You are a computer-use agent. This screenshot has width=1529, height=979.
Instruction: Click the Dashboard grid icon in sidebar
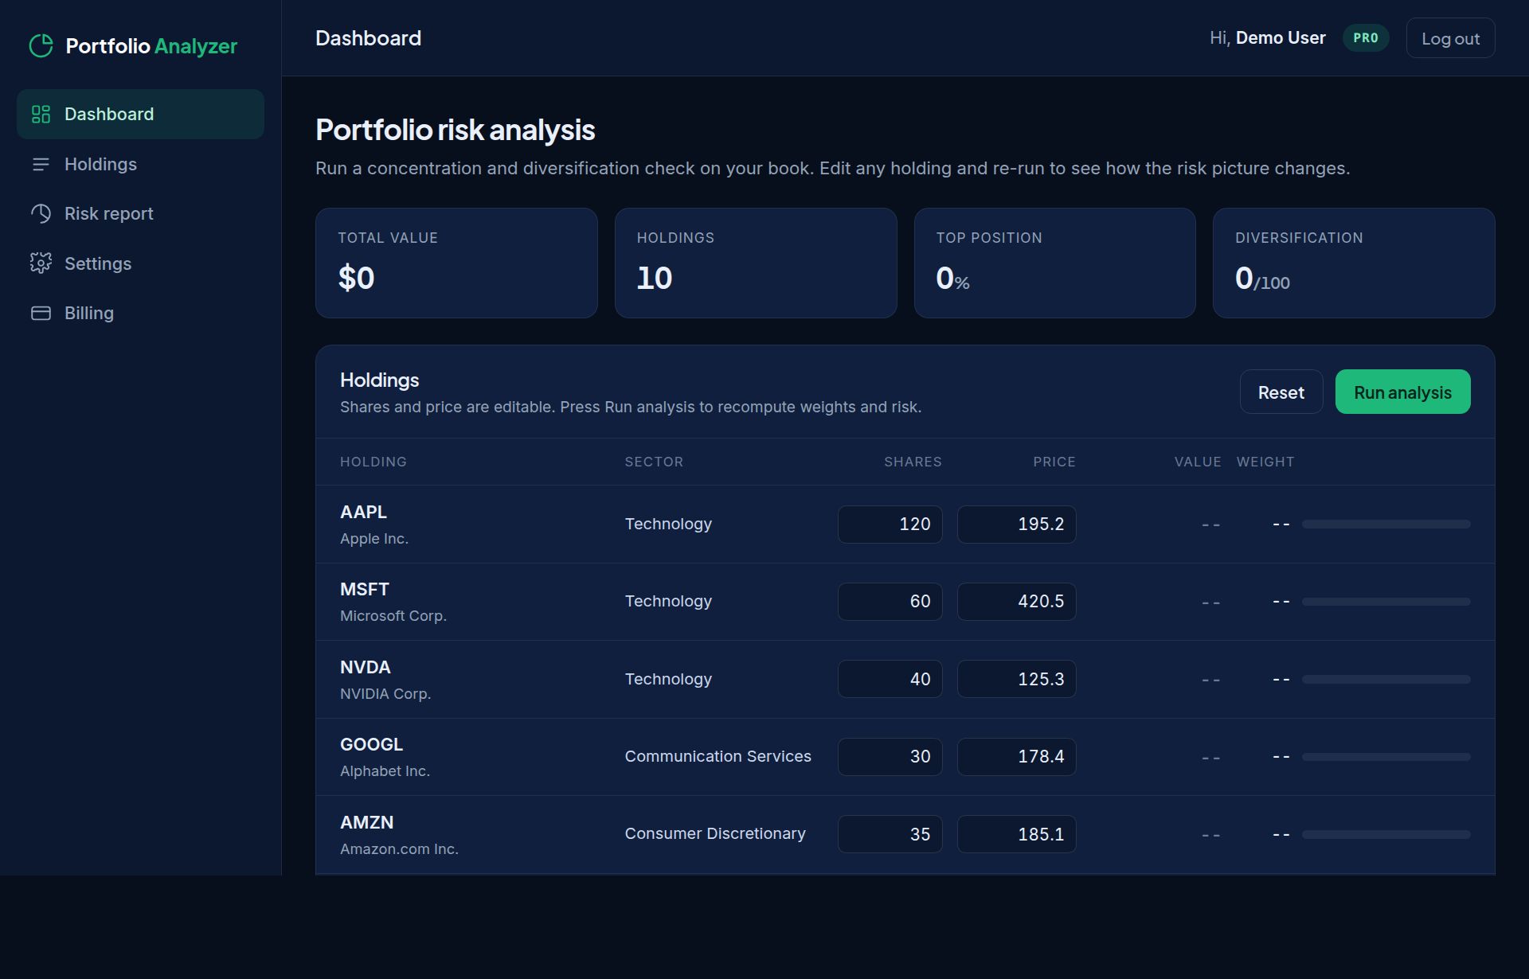(x=41, y=114)
